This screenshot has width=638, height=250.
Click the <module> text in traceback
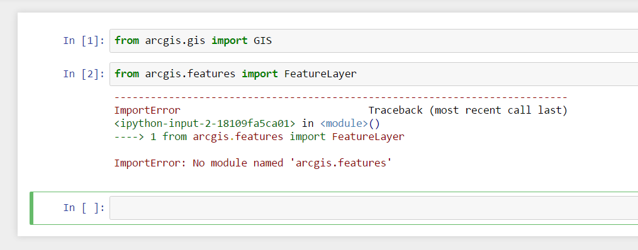(x=344, y=123)
